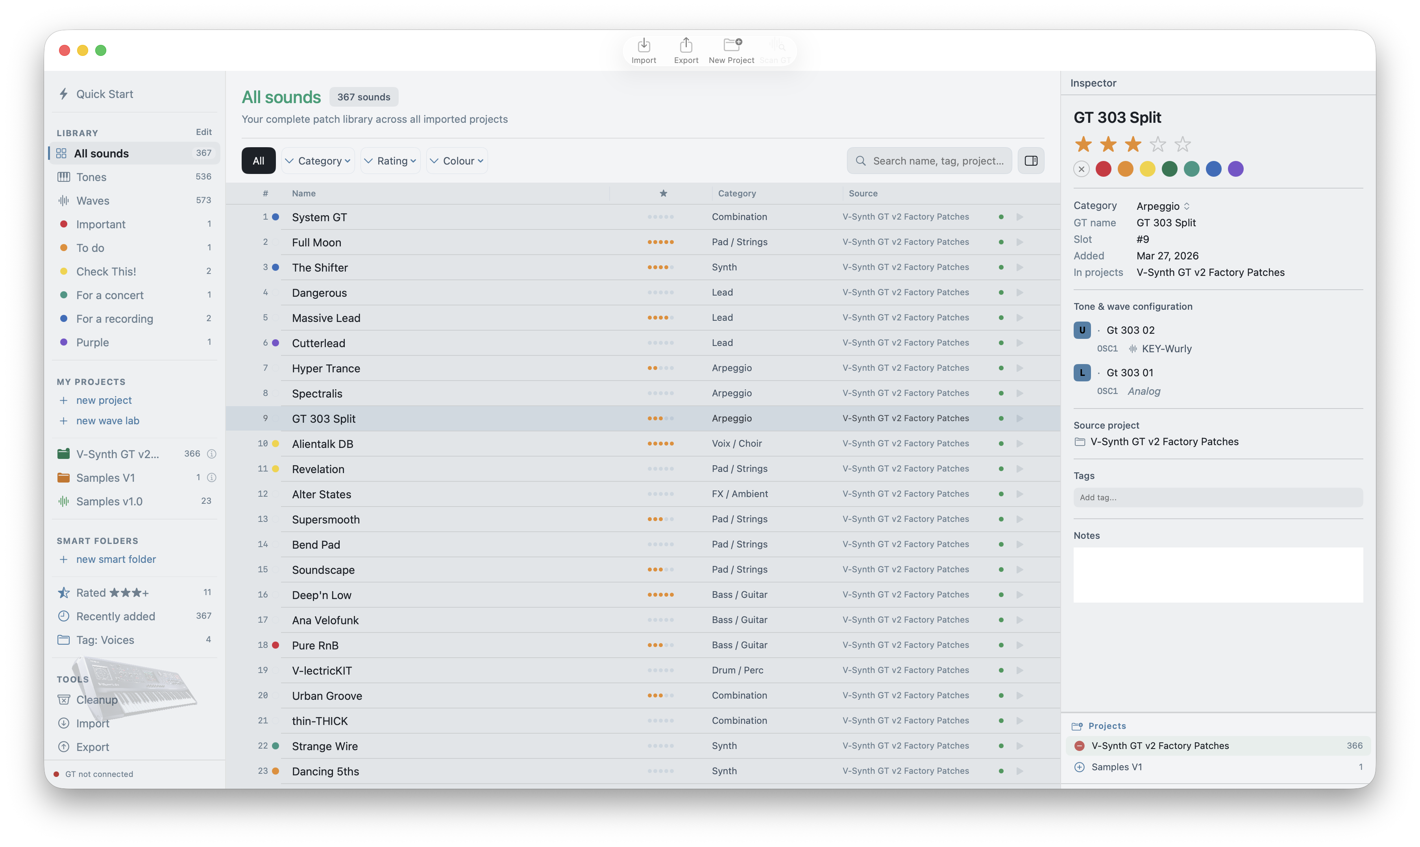Change Arpeggio category in inspector
The width and height of the screenshot is (1420, 847).
1163,206
